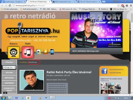Open the RÓLUNK menu item

(9, 73)
